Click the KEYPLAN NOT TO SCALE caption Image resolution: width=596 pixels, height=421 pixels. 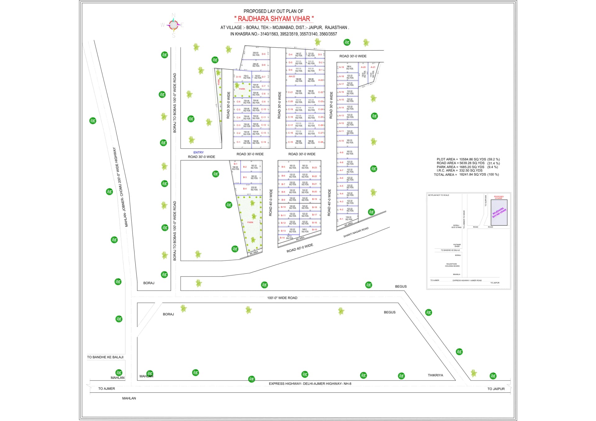click(439, 195)
